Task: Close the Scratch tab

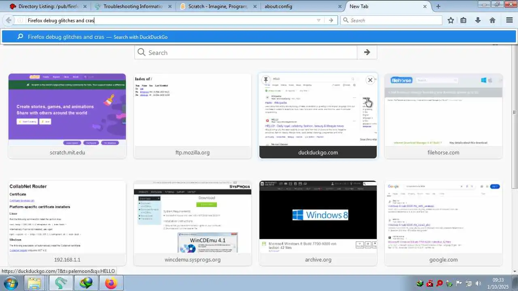Action: 255,6
